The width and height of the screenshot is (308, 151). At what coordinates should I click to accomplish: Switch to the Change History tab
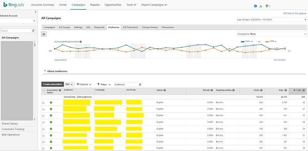tap(150, 27)
